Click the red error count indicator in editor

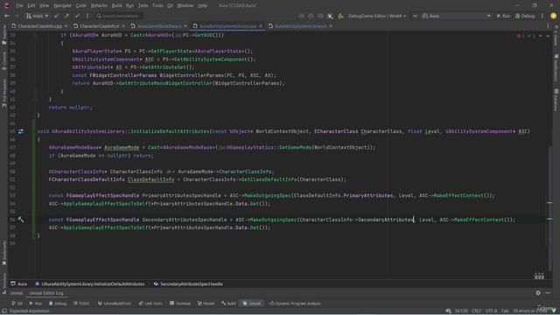[x=521, y=36]
